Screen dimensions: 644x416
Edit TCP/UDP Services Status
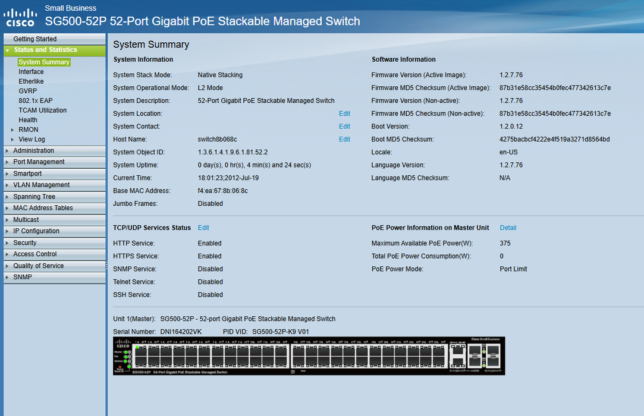click(203, 228)
